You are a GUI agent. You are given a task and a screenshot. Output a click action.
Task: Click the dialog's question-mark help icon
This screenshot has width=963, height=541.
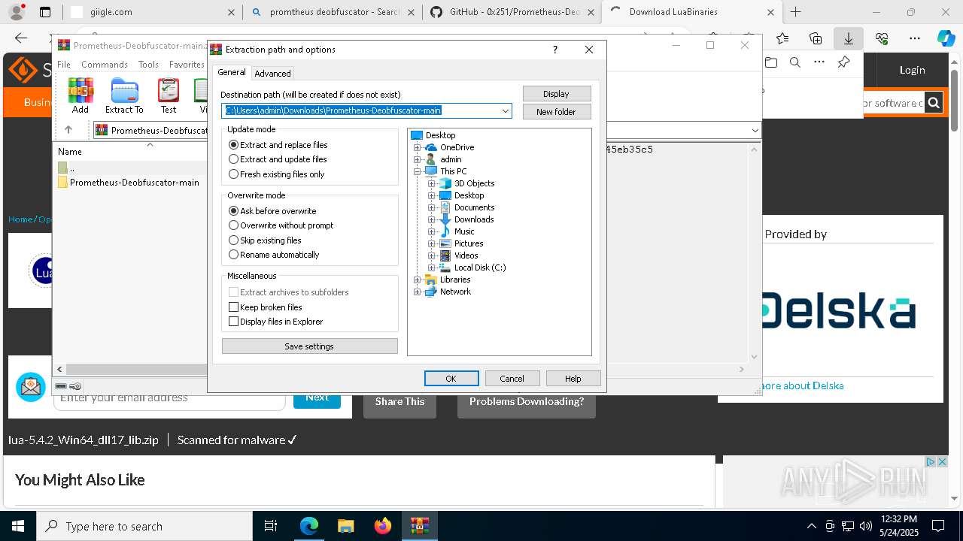[x=555, y=50]
